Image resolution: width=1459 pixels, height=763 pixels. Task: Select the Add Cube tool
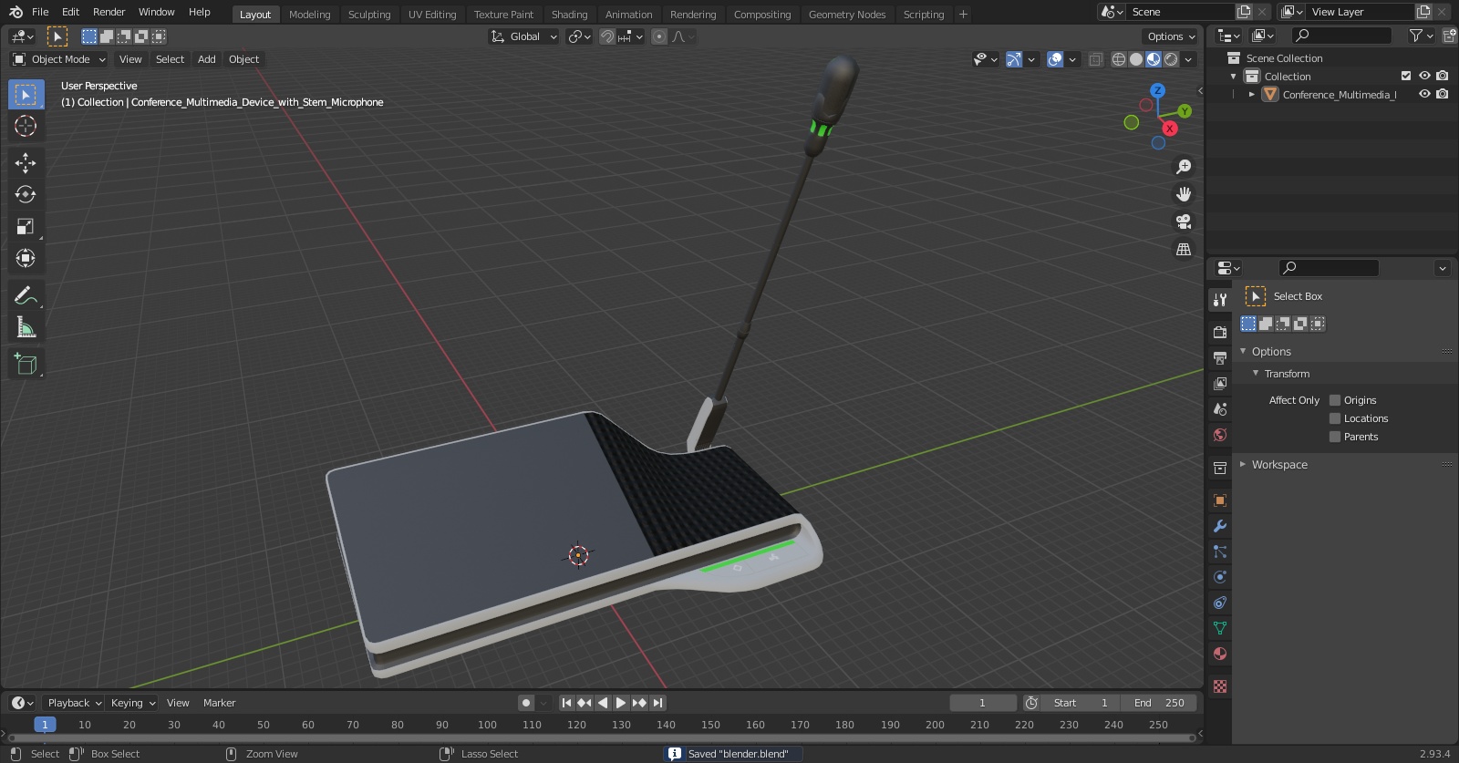click(x=26, y=365)
